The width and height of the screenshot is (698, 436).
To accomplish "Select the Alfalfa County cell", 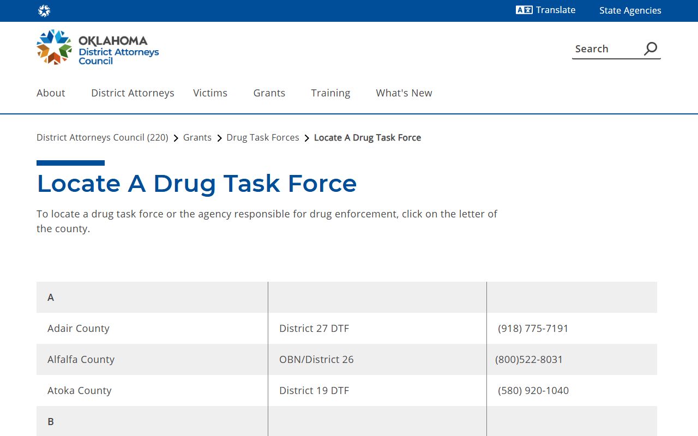I will (152, 359).
